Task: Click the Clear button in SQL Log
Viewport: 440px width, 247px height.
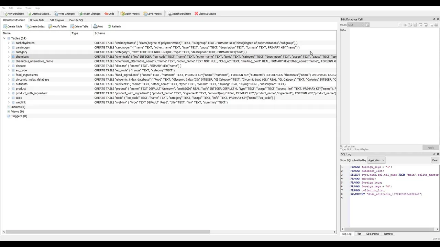Action: point(435,160)
